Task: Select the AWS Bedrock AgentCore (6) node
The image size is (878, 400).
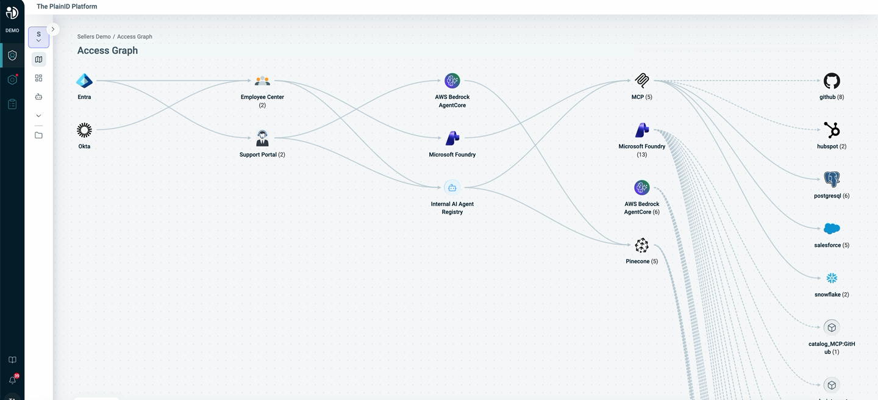Action: pos(641,187)
